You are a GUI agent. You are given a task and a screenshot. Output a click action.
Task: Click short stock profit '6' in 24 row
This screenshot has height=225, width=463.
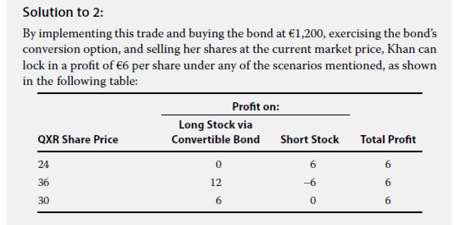pyautogui.click(x=313, y=165)
